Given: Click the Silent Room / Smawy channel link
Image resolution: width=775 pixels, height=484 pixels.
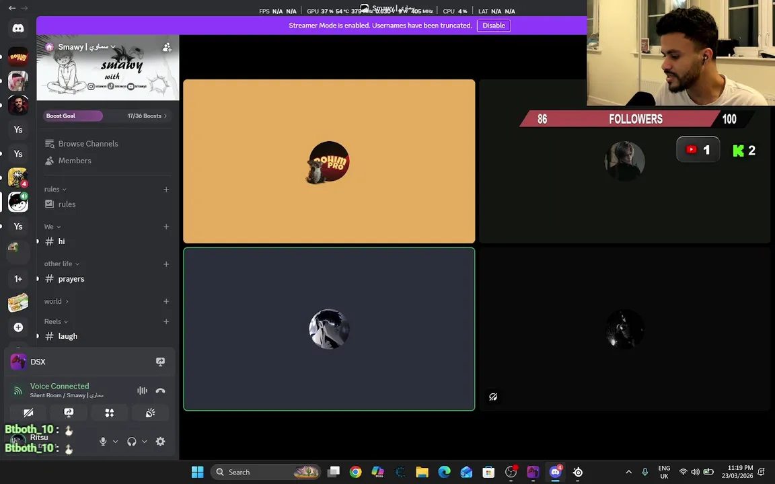Looking at the screenshot, I should tap(67, 395).
